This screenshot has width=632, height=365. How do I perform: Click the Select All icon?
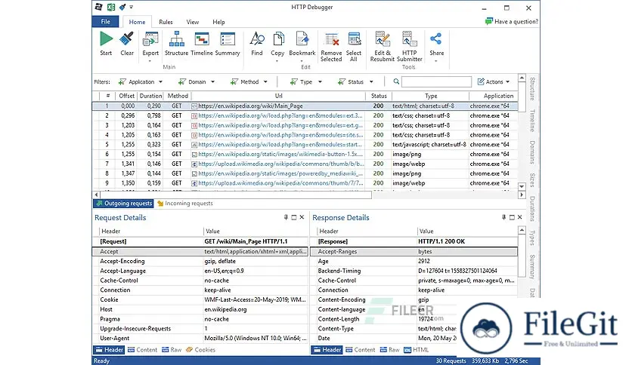click(x=354, y=40)
